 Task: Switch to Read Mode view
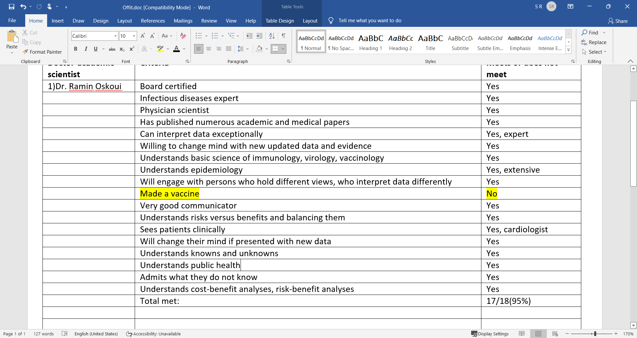[x=522, y=334]
